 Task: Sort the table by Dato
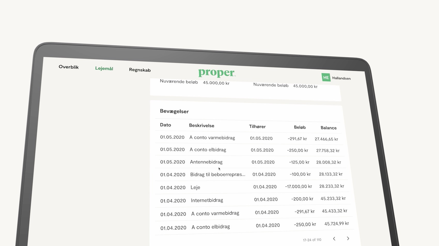pyautogui.click(x=165, y=125)
